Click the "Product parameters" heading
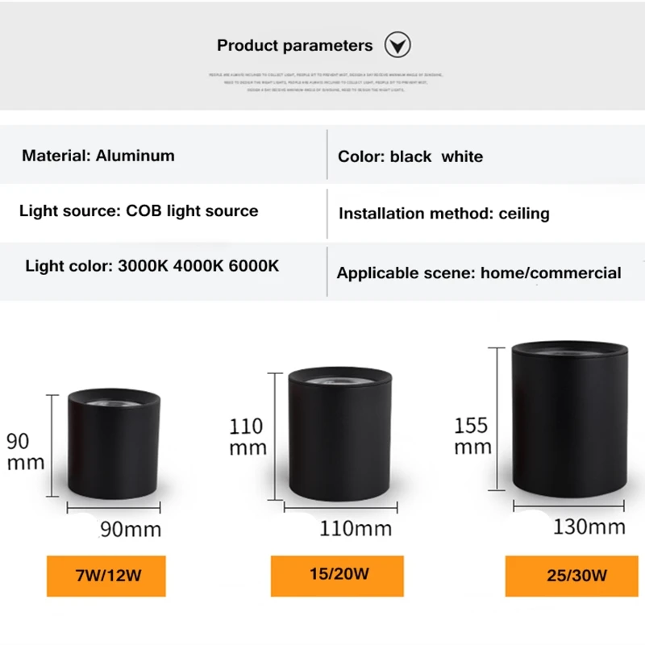Image resolution: width=645 pixels, height=645 pixels. coord(294,46)
